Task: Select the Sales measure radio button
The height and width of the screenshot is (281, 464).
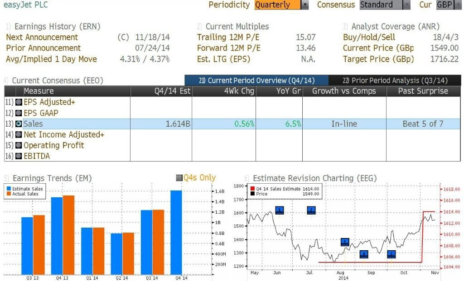Action: (x=19, y=124)
